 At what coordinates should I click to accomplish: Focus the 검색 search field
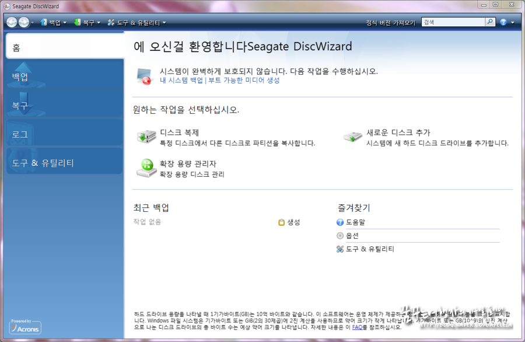[x=453, y=22]
